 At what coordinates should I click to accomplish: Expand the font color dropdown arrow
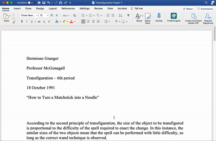(75, 22)
